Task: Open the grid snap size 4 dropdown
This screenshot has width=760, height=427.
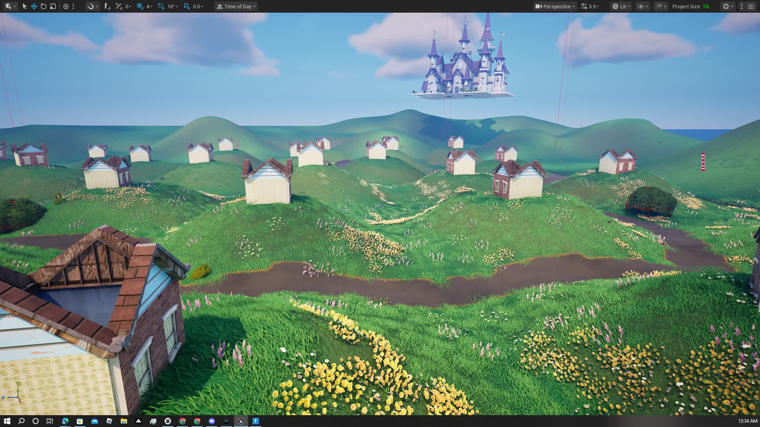Action: (149, 6)
